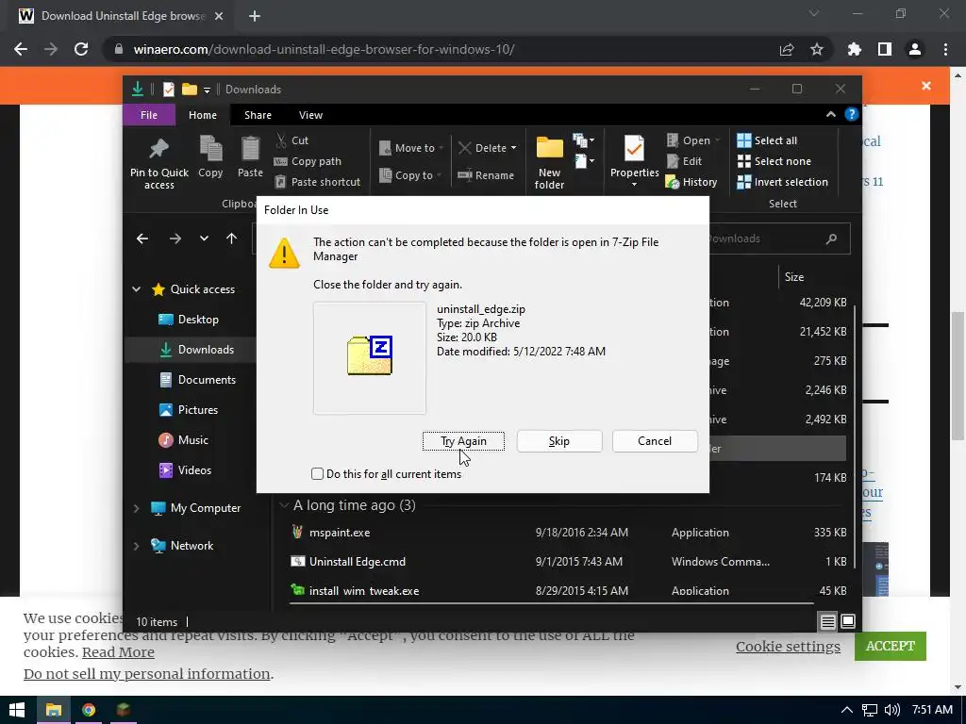Click Try Again button

[x=463, y=441]
